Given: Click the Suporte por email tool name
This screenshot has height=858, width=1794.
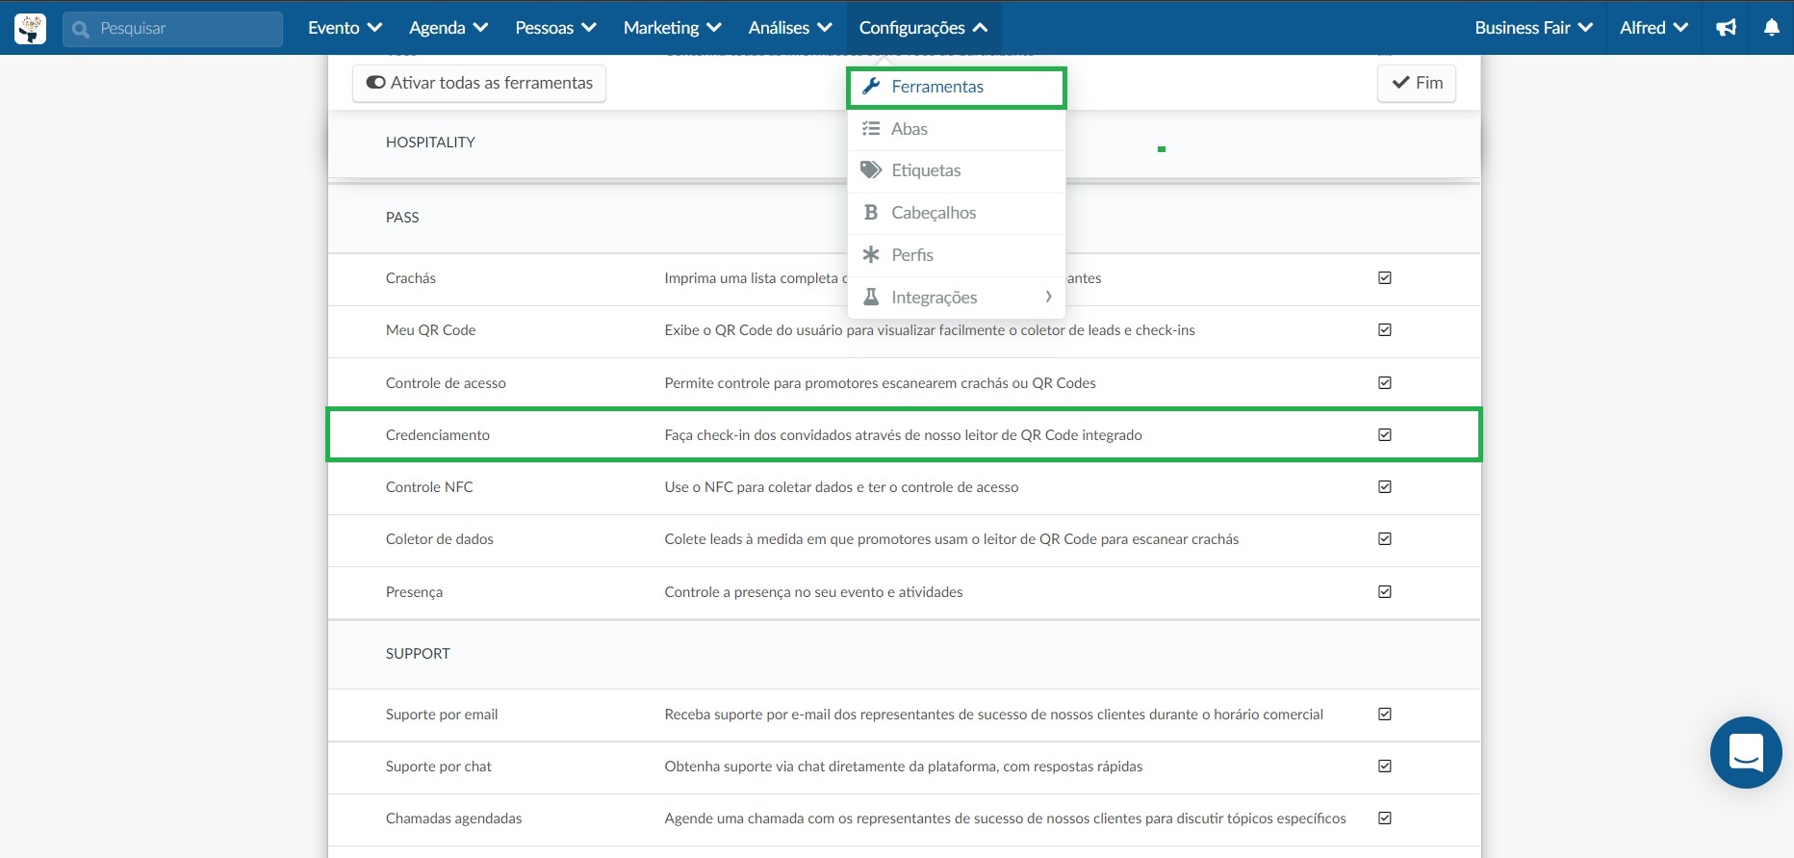Looking at the screenshot, I should click(442, 715).
